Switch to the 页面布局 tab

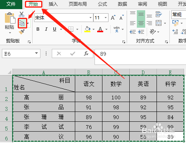tap(78, 4)
